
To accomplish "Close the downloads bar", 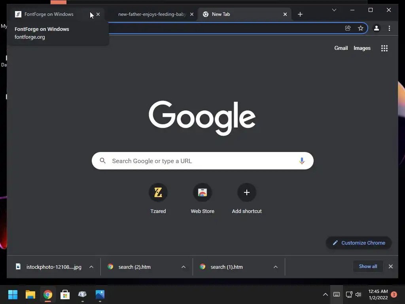I will (391, 266).
